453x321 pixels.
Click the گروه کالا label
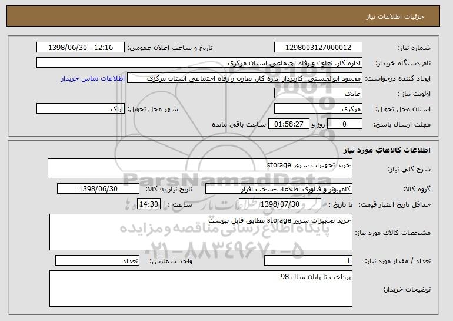[x=417, y=189]
